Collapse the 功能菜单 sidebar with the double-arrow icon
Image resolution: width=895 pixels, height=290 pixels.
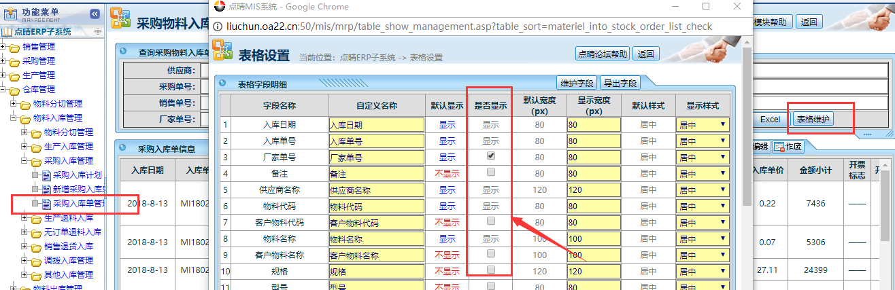[94, 14]
